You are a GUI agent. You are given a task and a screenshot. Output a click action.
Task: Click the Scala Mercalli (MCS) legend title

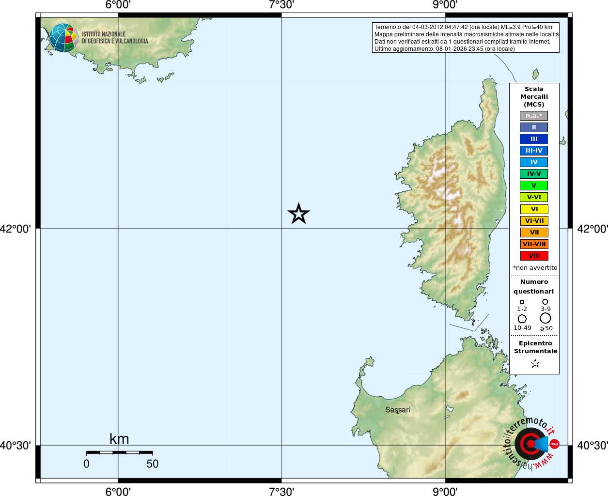tap(534, 97)
